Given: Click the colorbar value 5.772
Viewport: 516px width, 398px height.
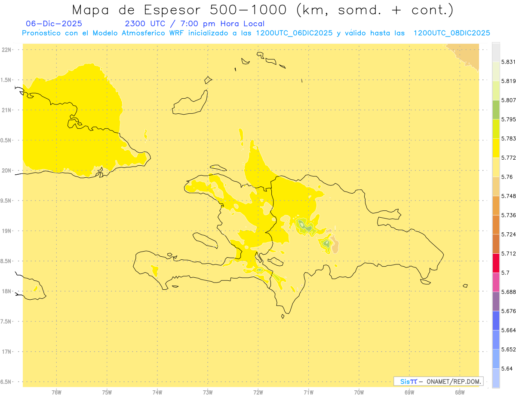Looking at the screenshot, I should click(x=508, y=158).
